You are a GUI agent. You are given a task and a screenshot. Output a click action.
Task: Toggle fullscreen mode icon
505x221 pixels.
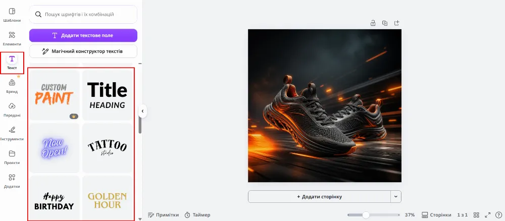(x=488, y=215)
